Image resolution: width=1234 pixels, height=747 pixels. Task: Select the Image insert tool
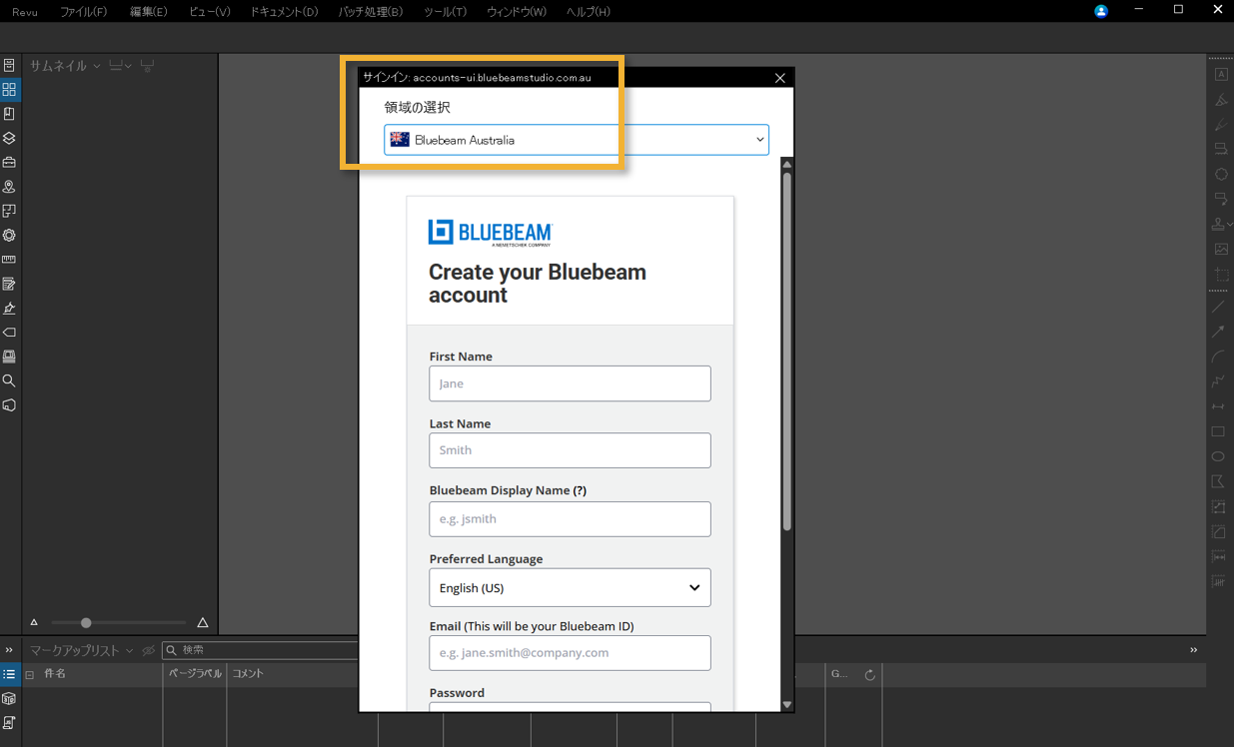click(1221, 249)
